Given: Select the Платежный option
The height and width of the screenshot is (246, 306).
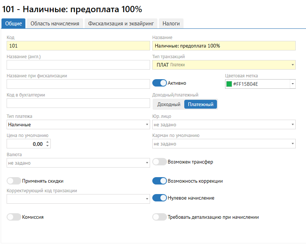Looking at the screenshot, I should coord(200,105).
